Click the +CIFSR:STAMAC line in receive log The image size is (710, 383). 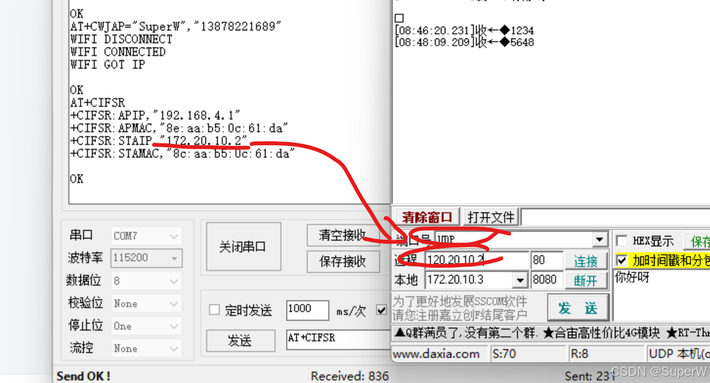point(182,154)
